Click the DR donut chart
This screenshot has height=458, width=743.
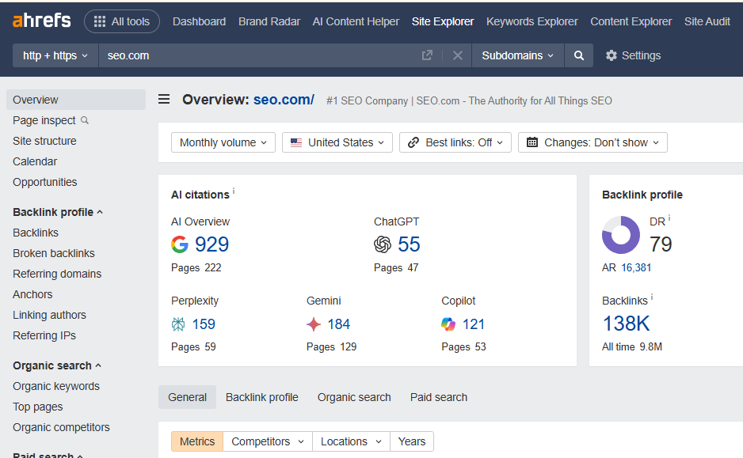pos(621,235)
